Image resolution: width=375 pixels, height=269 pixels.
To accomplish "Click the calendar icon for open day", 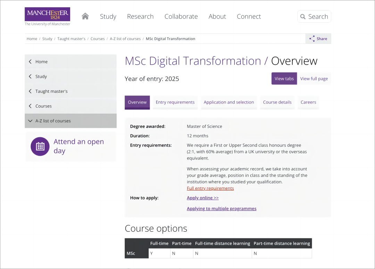I will (x=40, y=146).
